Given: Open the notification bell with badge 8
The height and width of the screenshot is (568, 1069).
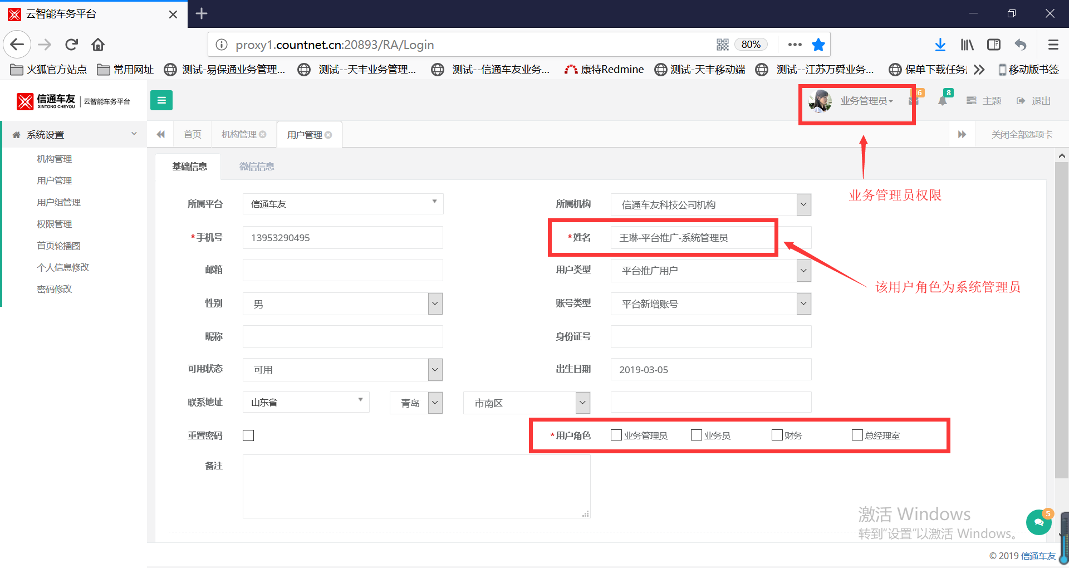Looking at the screenshot, I should 943,101.
